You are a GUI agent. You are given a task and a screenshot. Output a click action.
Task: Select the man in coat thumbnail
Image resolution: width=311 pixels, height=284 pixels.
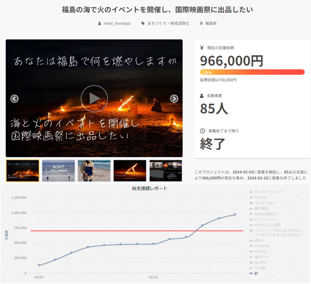(x=94, y=171)
